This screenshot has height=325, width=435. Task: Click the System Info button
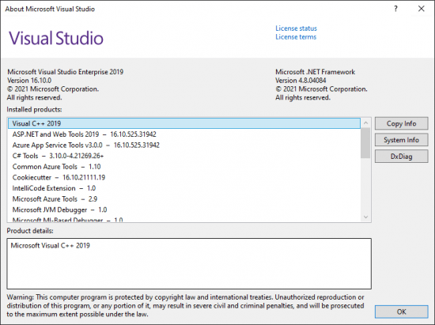pos(402,140)
